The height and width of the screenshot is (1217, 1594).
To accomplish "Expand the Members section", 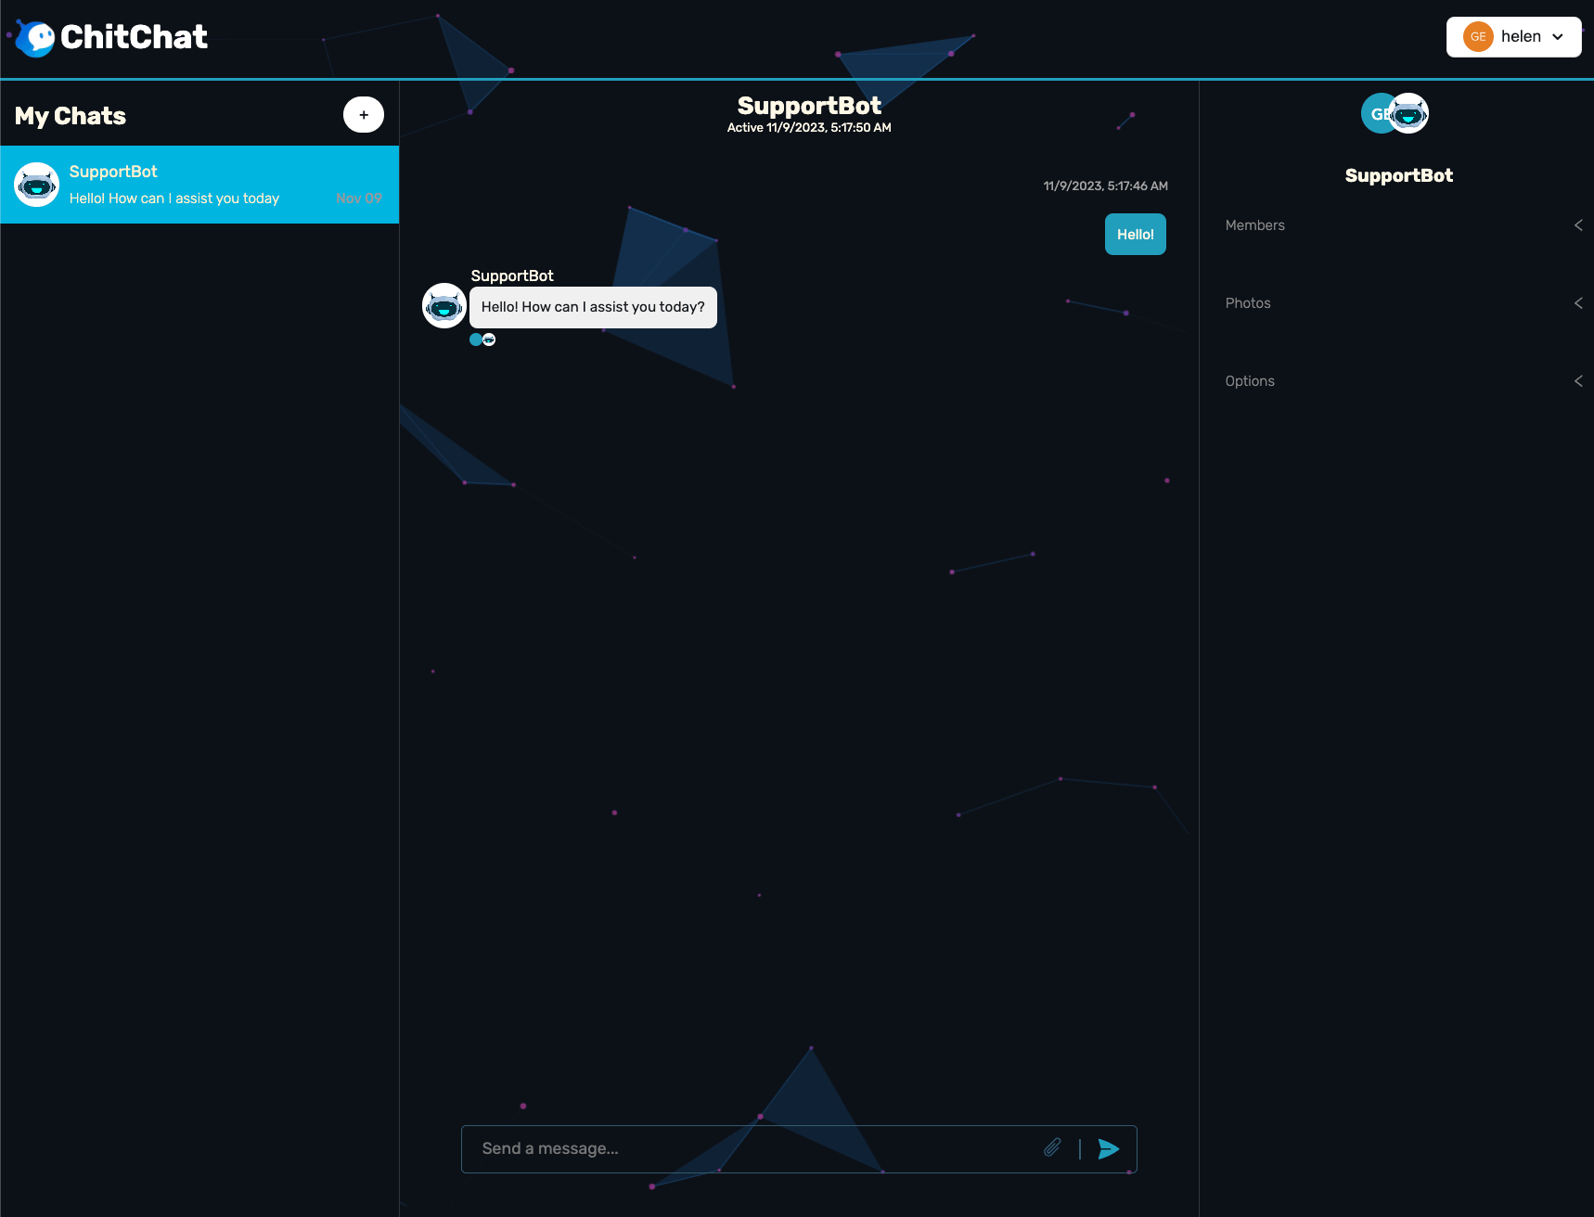I will [x=1399, y=225].
